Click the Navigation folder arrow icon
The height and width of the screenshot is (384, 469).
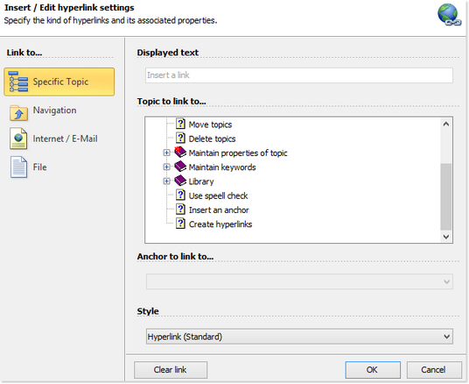(x=18, y=113)
